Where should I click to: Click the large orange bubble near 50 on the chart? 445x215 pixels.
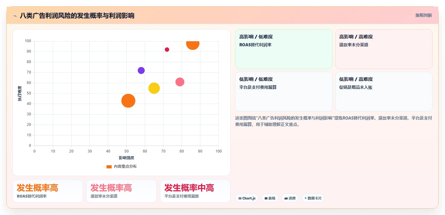128,101
